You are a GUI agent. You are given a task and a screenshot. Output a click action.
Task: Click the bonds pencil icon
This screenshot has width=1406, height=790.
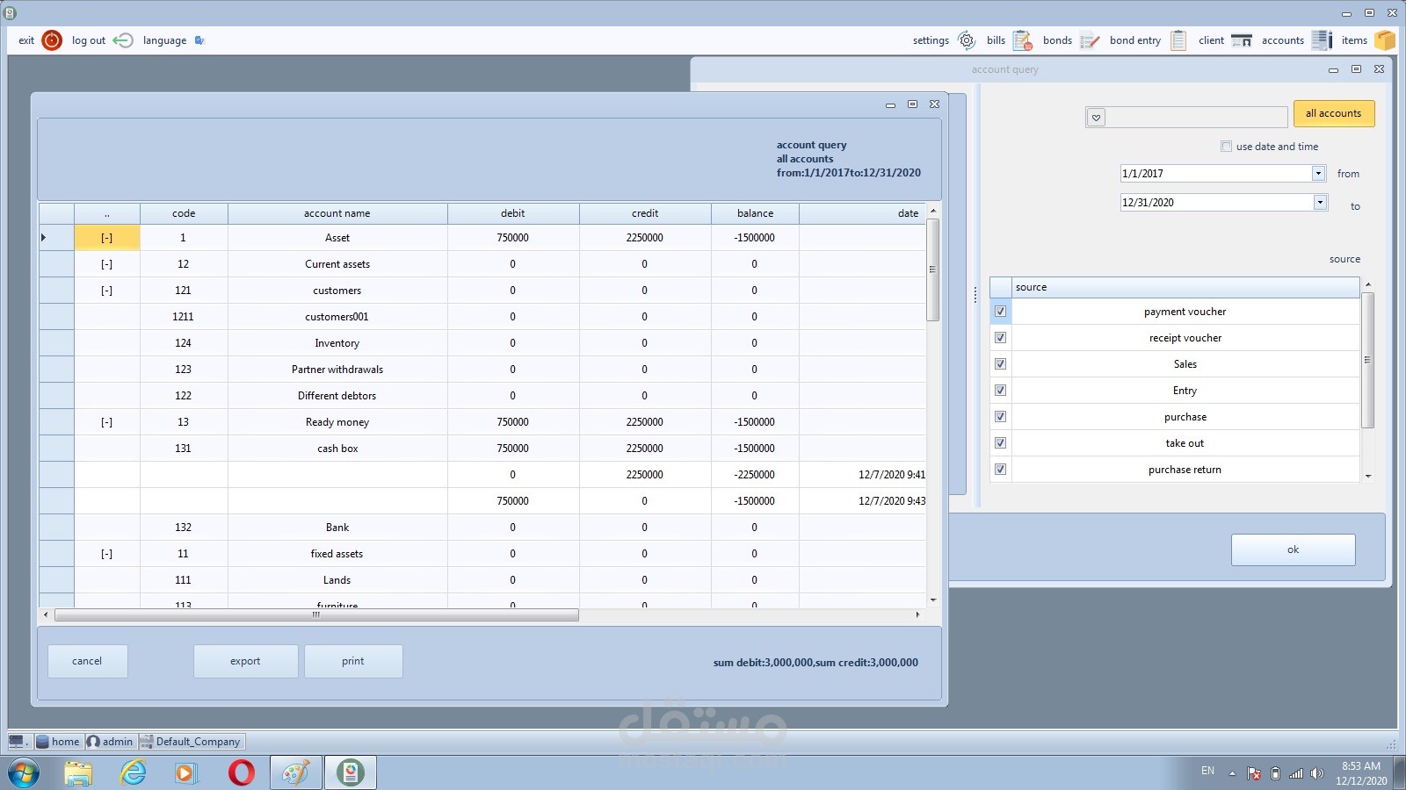tap(1090, 40)
